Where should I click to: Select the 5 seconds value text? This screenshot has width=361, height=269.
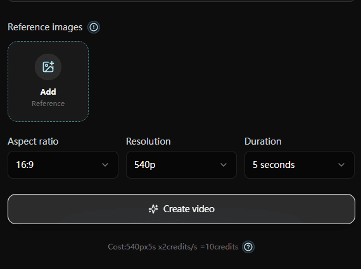pos(274,165)
